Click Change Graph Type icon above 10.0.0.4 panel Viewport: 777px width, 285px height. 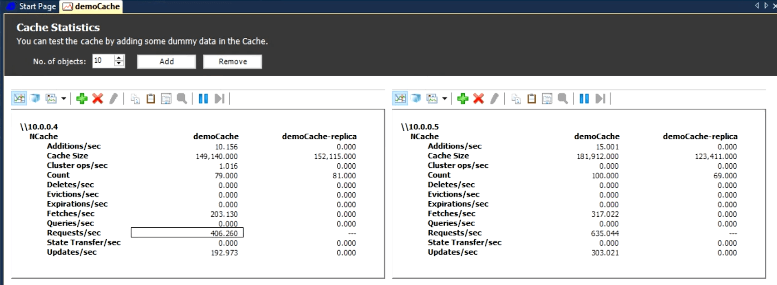tap(51, 98)
